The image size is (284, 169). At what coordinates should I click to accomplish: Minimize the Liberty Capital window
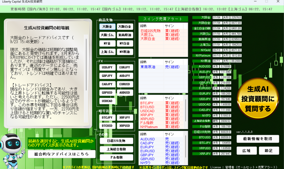pyautogui.click(x=255, y=1)
